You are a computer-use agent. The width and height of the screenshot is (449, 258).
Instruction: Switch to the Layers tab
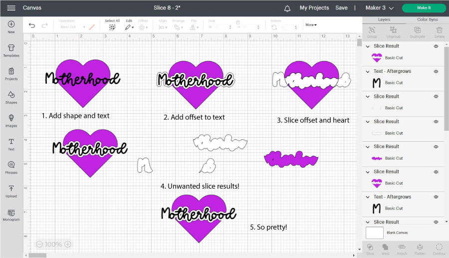click(384, 19)
